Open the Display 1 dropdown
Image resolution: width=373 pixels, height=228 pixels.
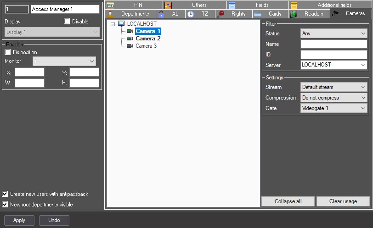[x=52, y=32]
